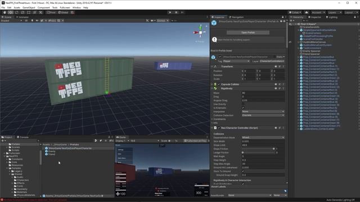
Task: Open the Static dropdown arrow
Action: (283, 57)
